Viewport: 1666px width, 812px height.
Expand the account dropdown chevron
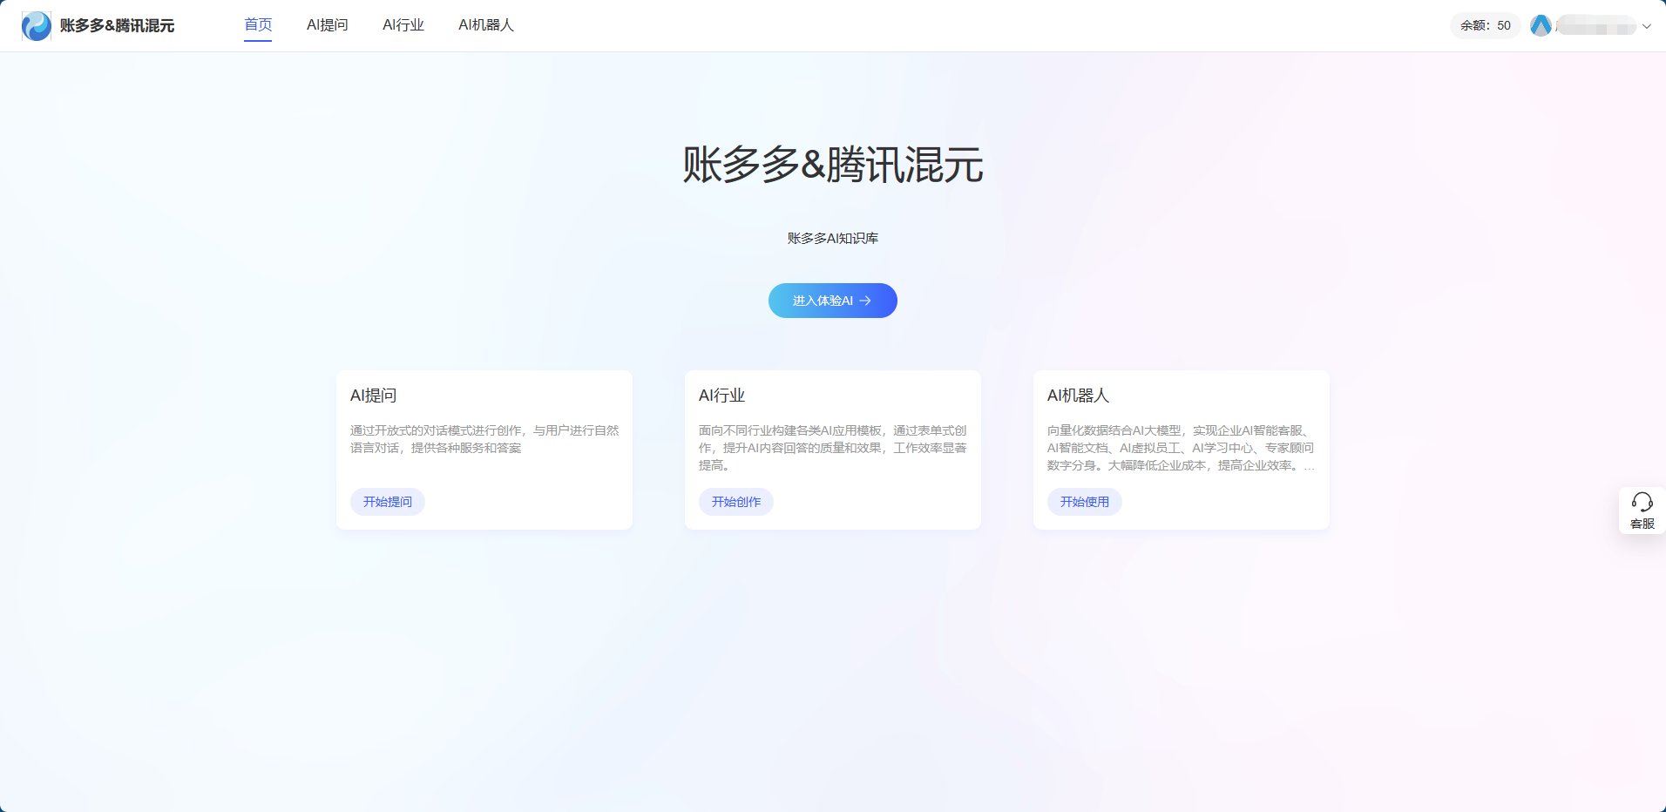(1647, 26)
